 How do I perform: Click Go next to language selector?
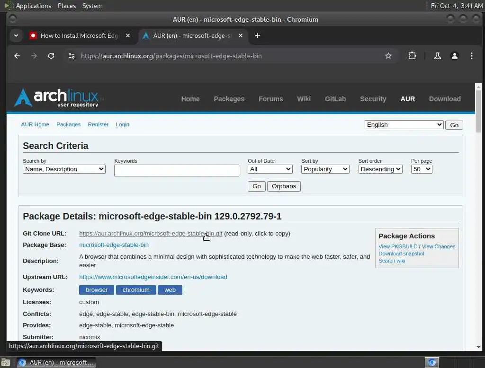coord(454,125)
